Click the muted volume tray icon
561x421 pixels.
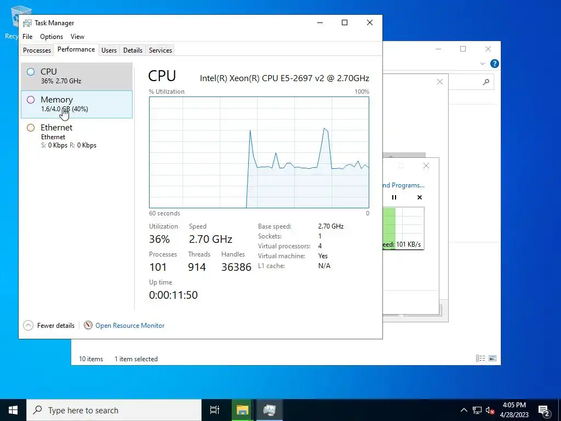tap(490, 410)
